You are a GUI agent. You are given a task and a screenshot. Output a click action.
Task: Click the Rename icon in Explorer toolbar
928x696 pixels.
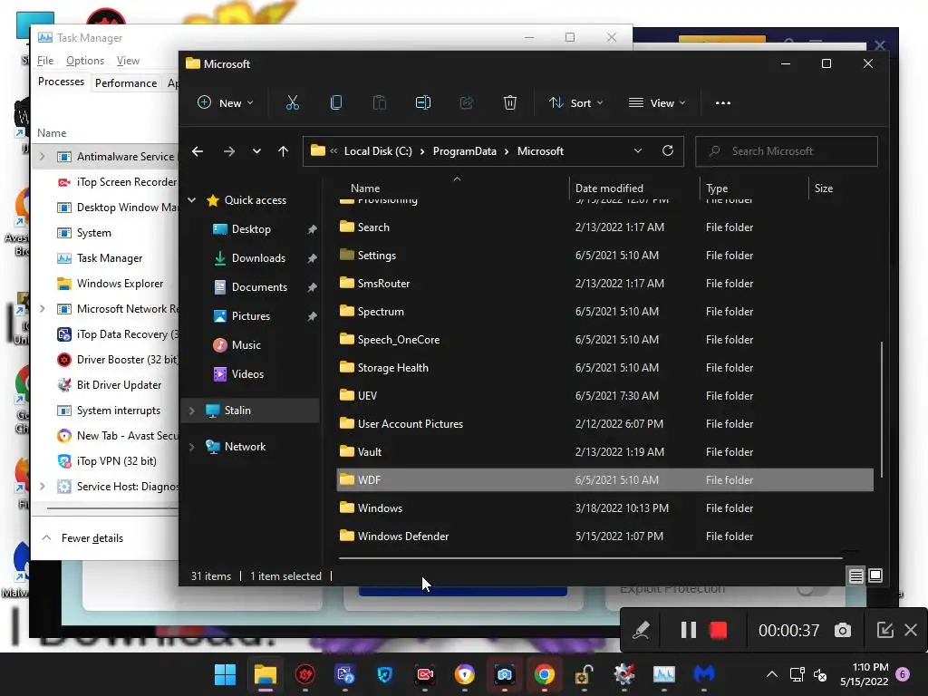422,103
